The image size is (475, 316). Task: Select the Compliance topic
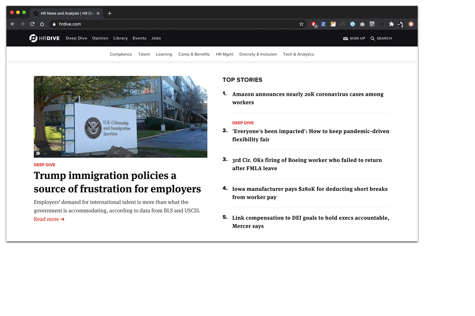pos(121,54)
